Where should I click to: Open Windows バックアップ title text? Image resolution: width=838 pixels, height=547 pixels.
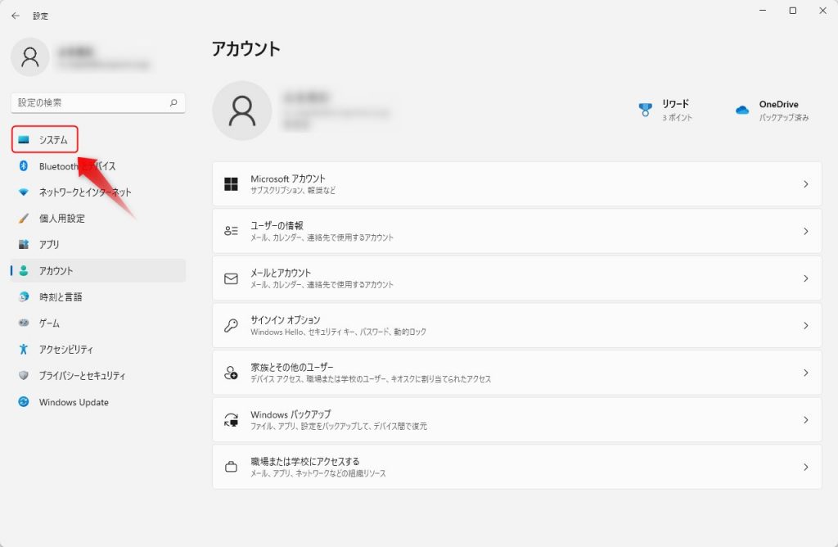pos(291,414)
